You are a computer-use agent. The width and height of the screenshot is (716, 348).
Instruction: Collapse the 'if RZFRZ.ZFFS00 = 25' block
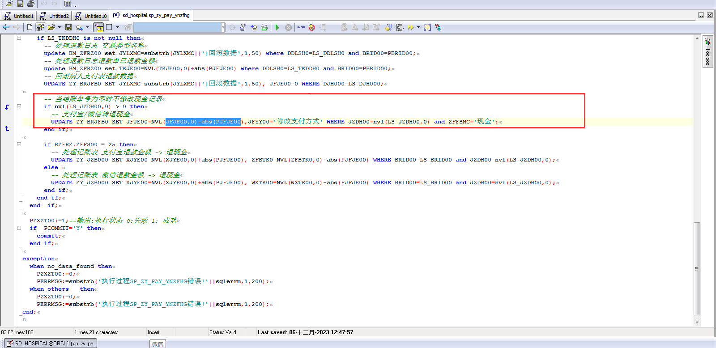[x=19, y=144]
